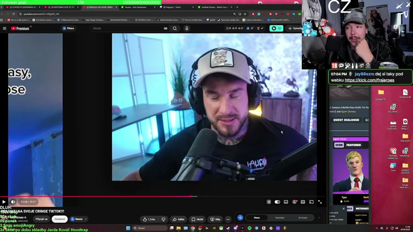Save video with Uložit button
The image size is (413, 232).
click(197, 219)
